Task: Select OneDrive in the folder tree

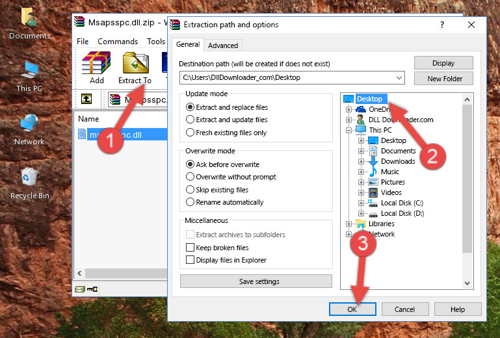Action: (379, 109)
